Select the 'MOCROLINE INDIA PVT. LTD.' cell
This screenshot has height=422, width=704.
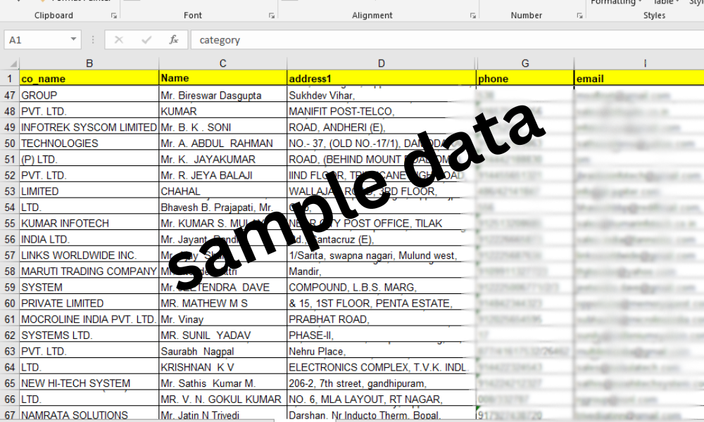coord(89,319)
